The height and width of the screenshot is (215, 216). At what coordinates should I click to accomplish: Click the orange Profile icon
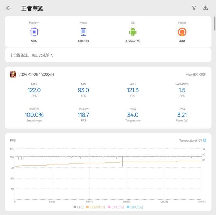tap(182, 32)
